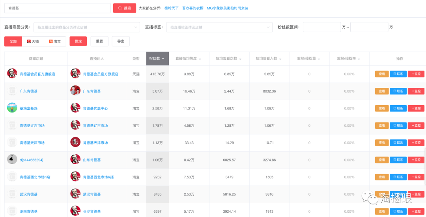Focus the maximum 粉丝数区间 input
Image resolution: width=426 pixels, height=217 pixels.
click(x=369, y=27)
